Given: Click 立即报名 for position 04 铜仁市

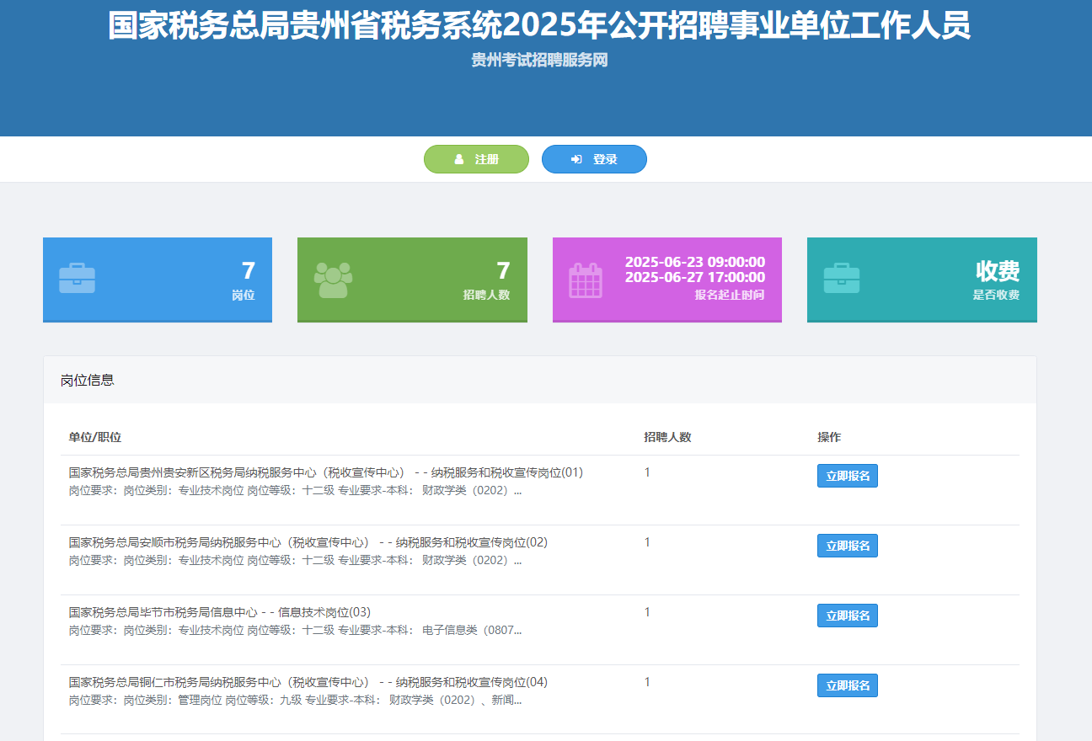Looking at the screenshot, I should (x=847, y=685).
